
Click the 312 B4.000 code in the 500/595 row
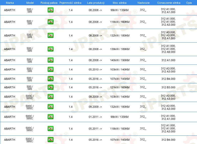point(168,79)
